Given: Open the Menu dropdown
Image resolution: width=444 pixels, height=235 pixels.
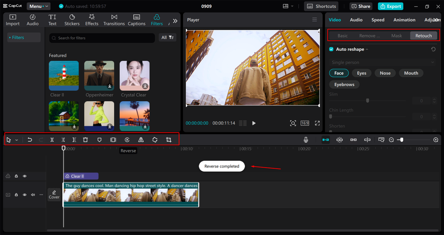Looking at the screenshot, I should 39,6.
